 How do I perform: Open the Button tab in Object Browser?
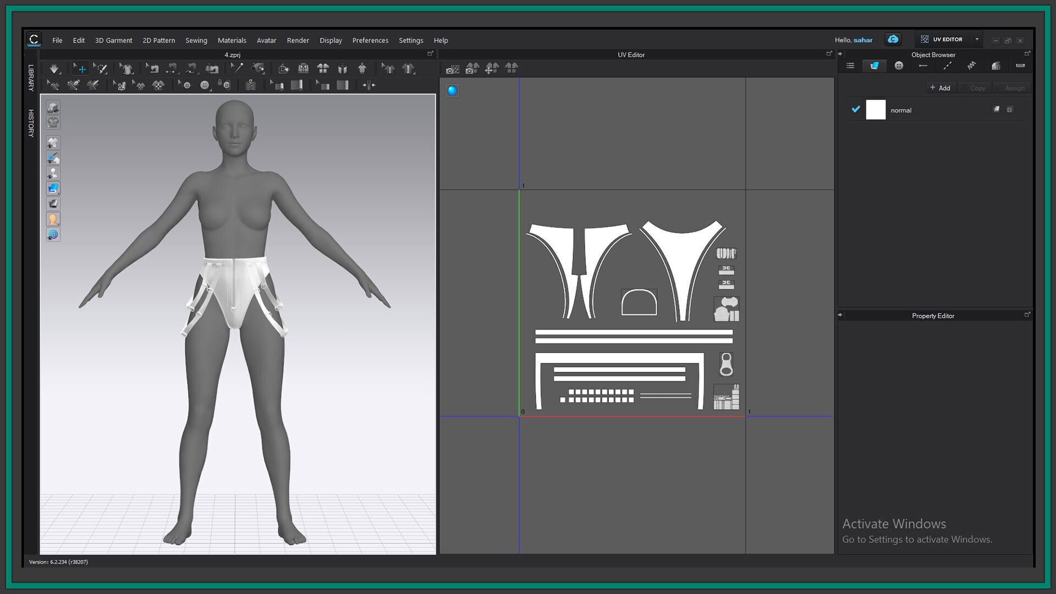[899, 66]
